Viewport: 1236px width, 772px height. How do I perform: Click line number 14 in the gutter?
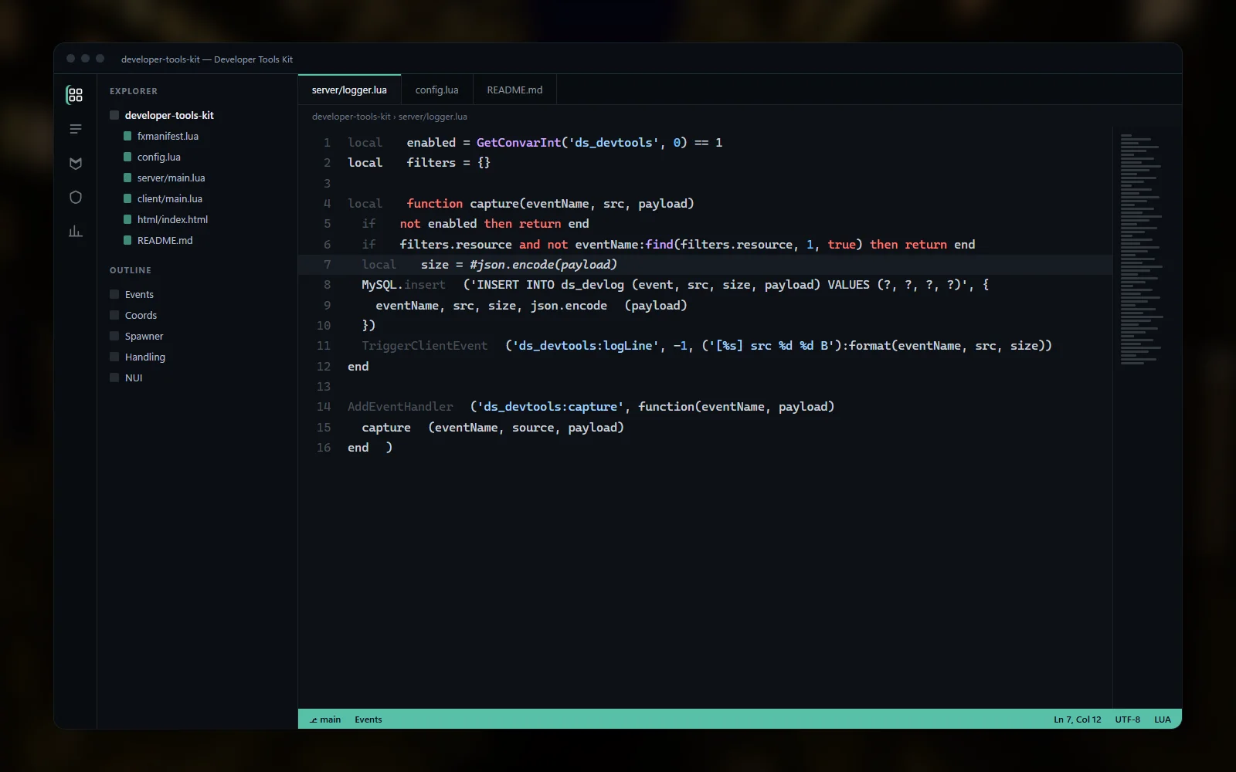coord(324,406)
